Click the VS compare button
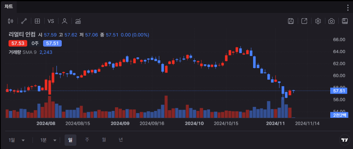 coord(51,21)
